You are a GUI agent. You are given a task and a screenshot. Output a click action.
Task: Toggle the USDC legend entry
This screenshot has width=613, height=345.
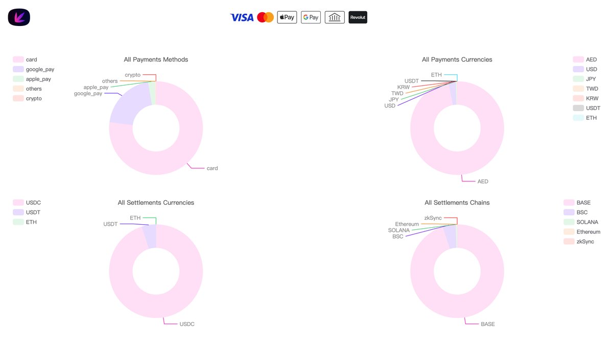click(27, 203)
